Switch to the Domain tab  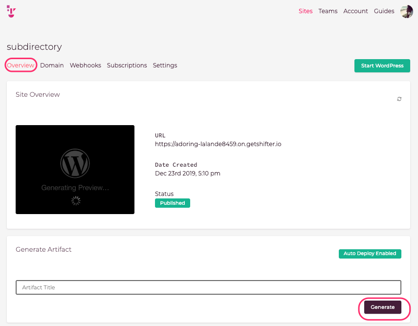coord(52,65)
